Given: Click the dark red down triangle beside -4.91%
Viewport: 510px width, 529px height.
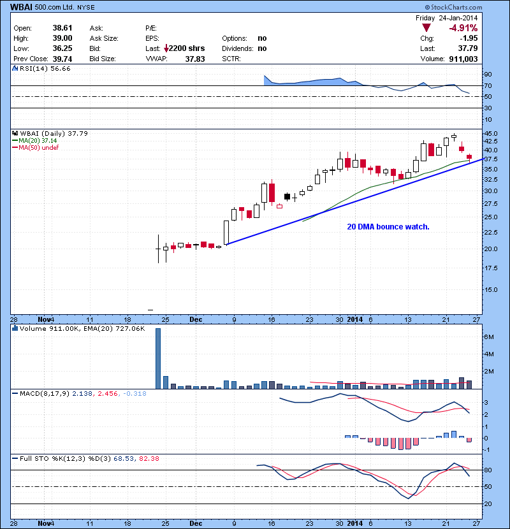Looking at the screenshot, I should [426, 27].
